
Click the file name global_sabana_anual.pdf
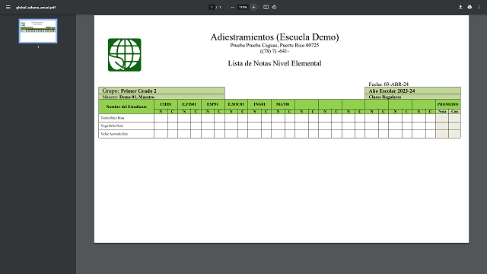[x=36, y=8]
